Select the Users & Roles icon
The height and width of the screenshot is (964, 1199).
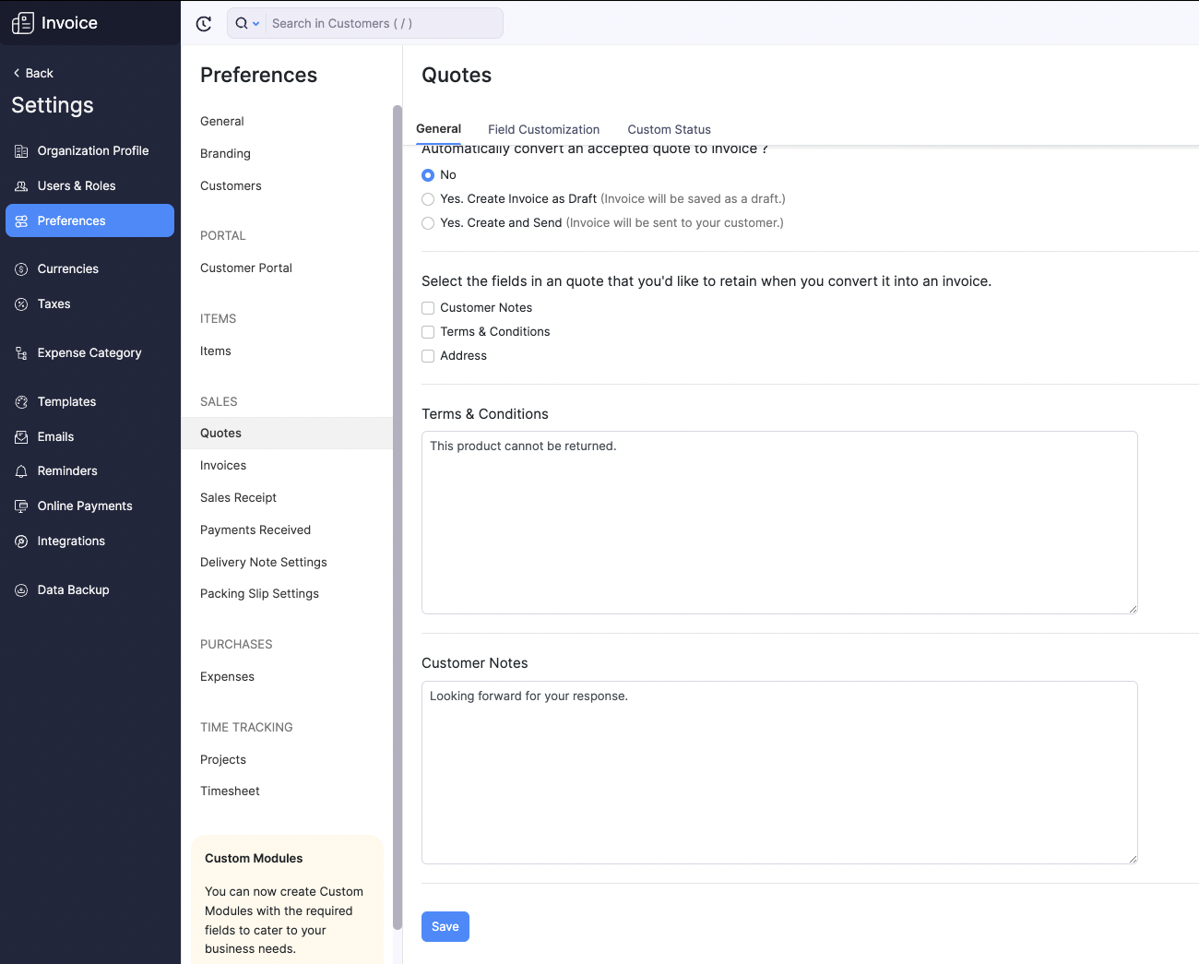tap(20, 185)
